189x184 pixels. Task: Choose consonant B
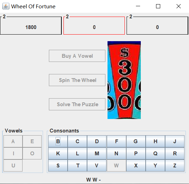[x=58, y=141]
